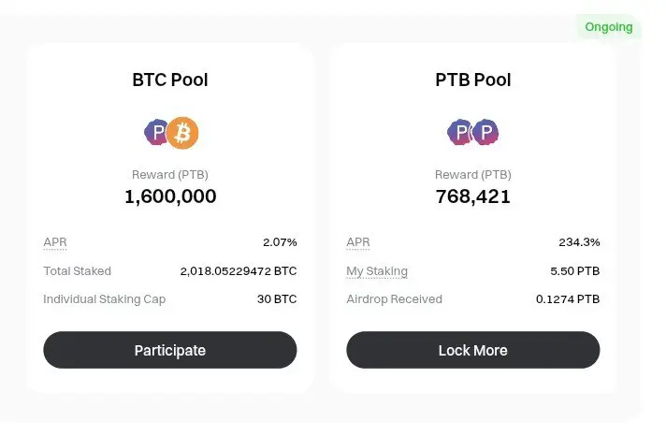
Task: Click the 5.50 PTB staking value
Action: (x=574, y=271)
